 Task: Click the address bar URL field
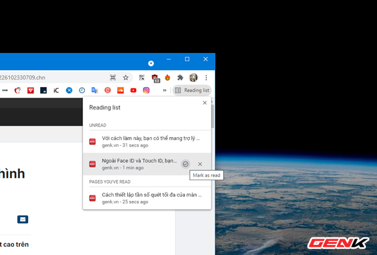click(x=53, y=77)
